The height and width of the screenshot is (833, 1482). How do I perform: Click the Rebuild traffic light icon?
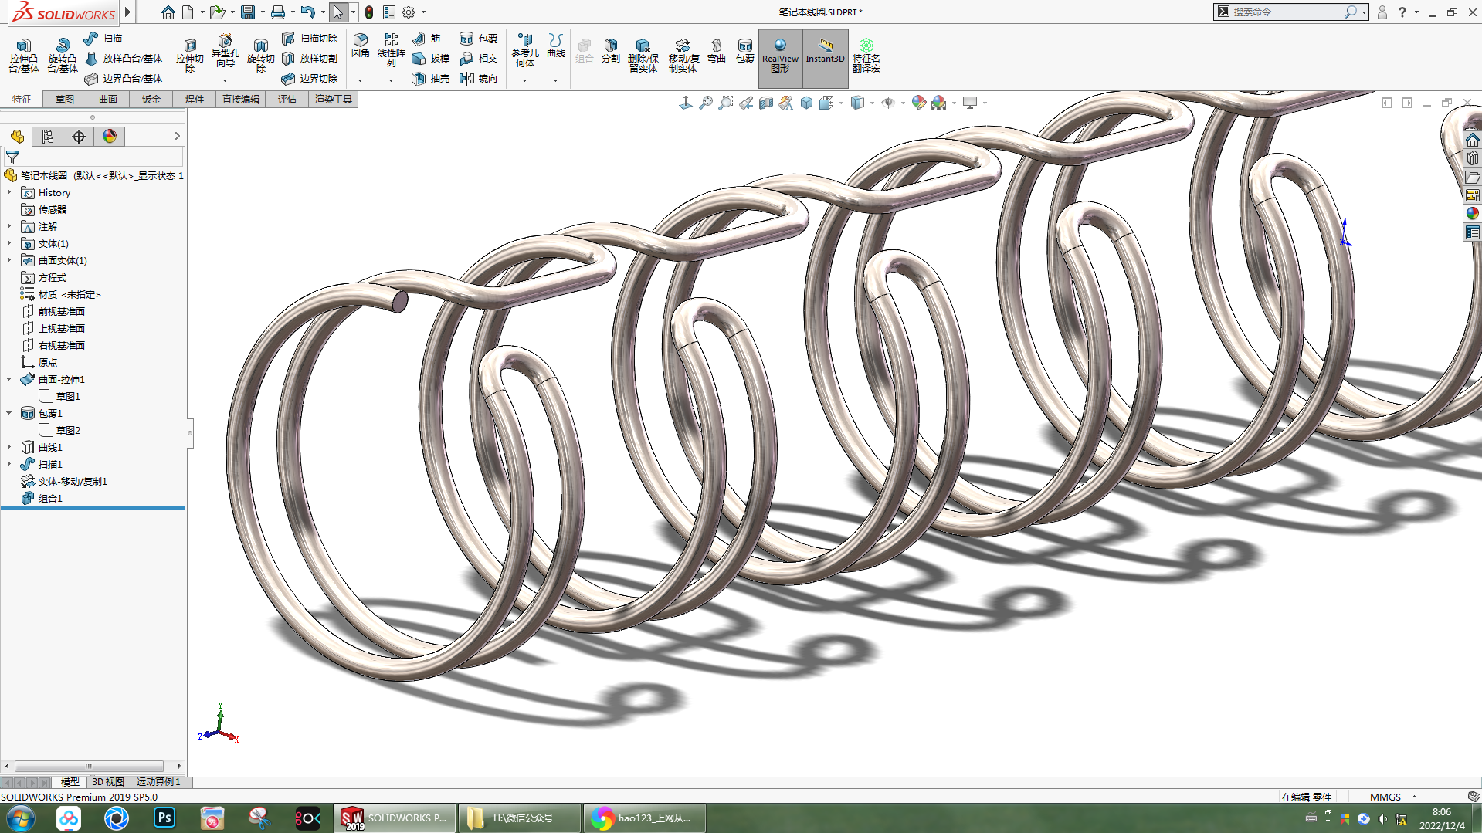point(369,12)
